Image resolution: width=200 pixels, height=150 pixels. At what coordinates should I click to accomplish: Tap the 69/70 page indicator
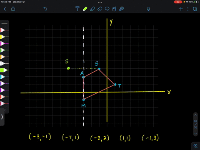point(195,124)
